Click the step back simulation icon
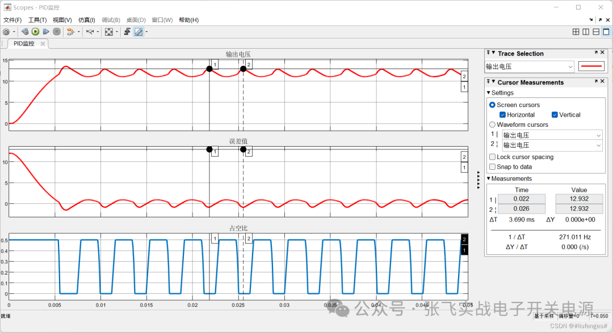This screenshot has height=333, width=613. [x=25, y=32]
